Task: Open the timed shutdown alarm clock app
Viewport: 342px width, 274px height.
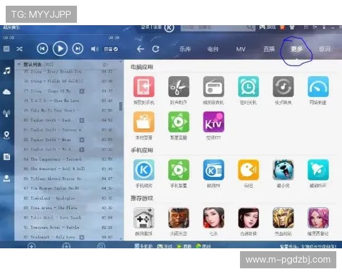Action: pyautogui.click(x=249, y=87)
